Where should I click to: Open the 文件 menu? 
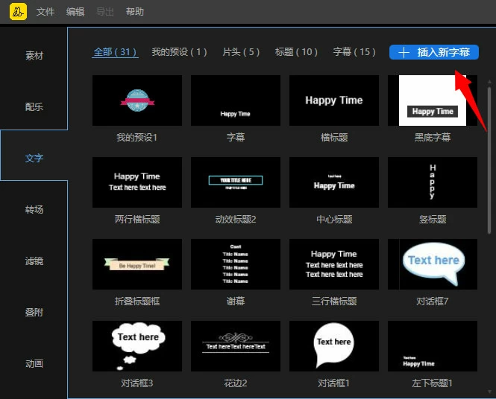[45, 12]
